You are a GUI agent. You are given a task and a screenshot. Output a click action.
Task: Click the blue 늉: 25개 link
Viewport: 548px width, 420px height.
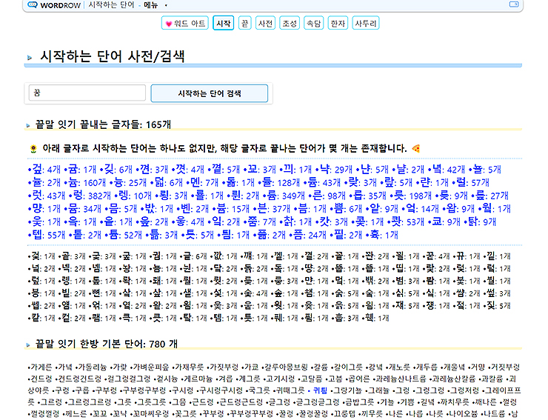click(130, 183)
